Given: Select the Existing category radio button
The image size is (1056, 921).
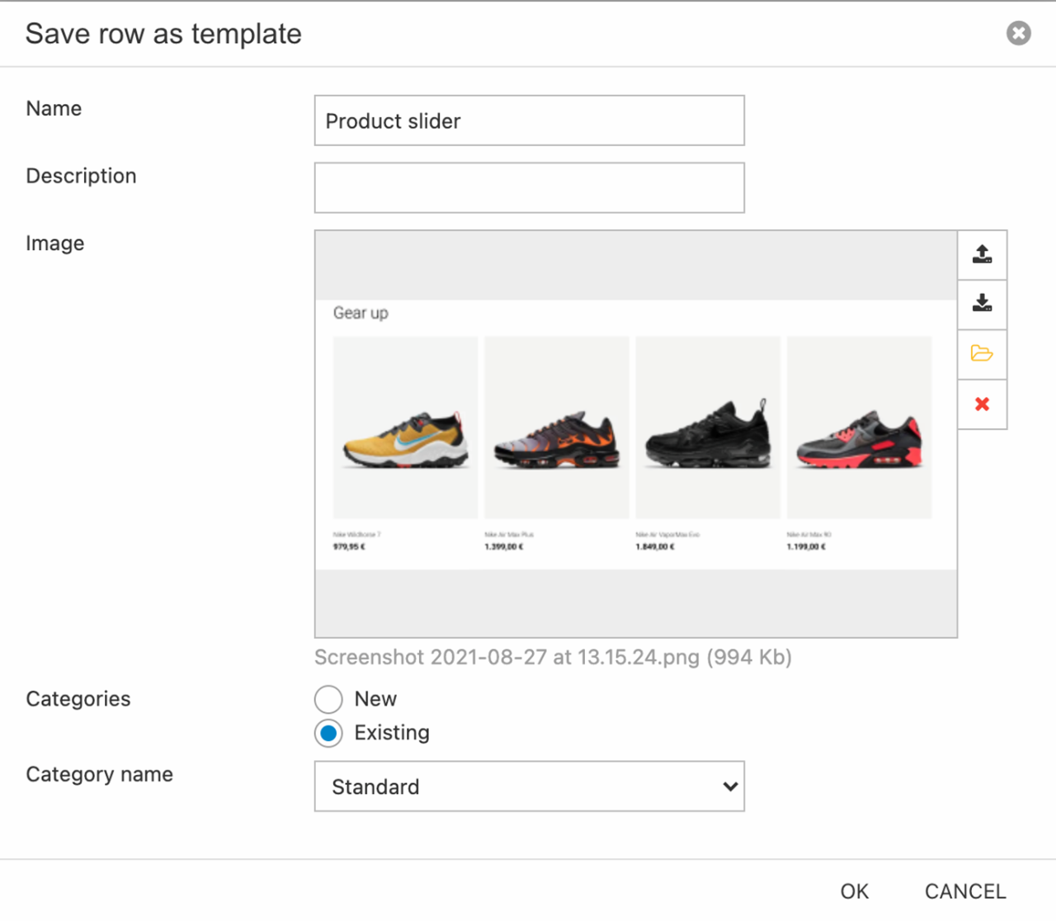Looking at the screenshot, I should coord(328,733).
